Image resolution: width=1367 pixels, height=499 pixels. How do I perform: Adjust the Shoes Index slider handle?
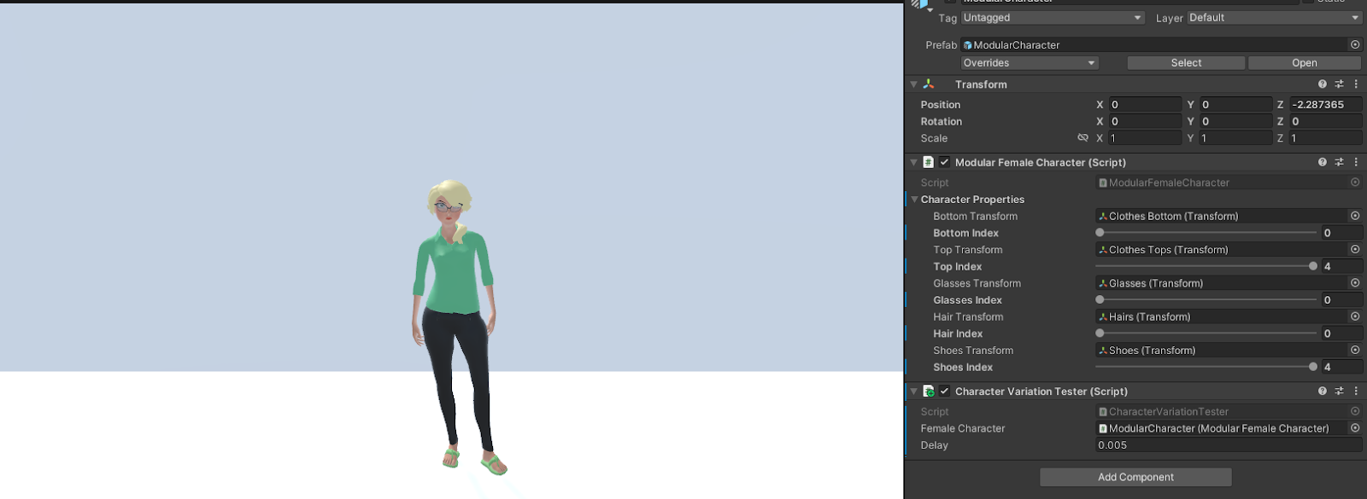1313,367
